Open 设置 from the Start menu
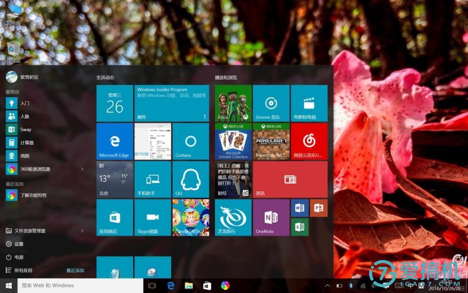The width and height of the screenshot is (468, 293). click(19, 244)
